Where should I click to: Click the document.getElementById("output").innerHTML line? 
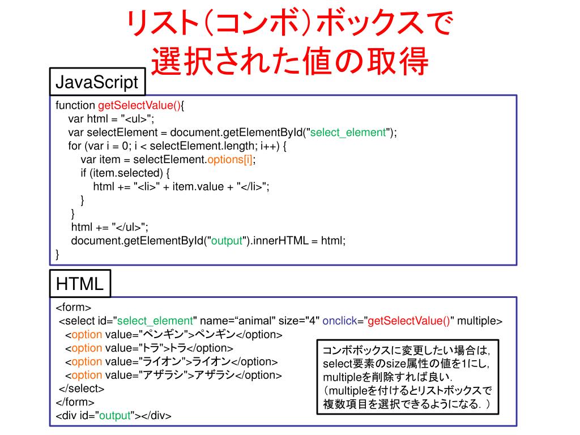(208, 240)
